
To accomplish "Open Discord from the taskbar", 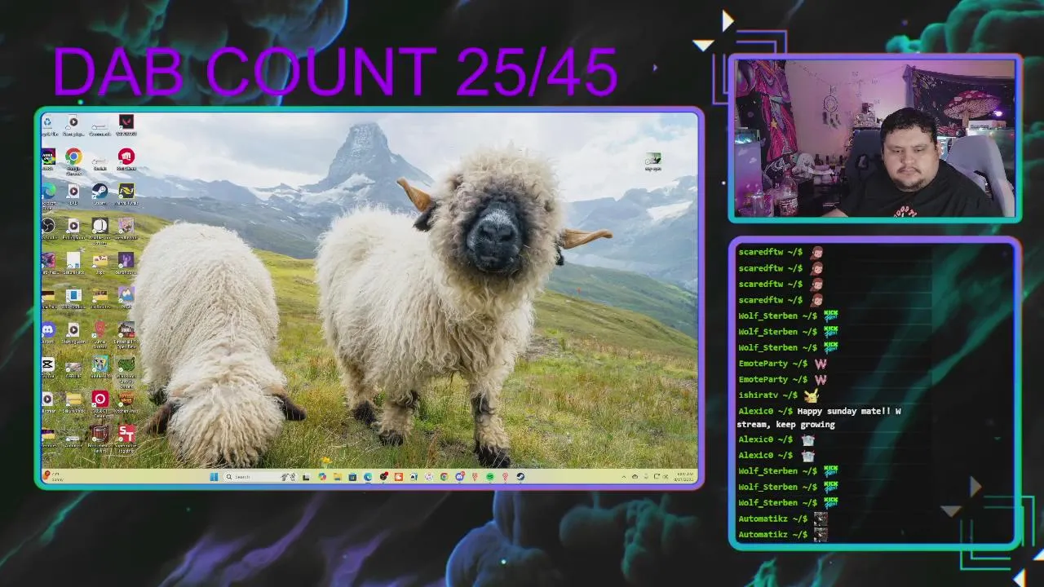I will click(x=459, y=477).
